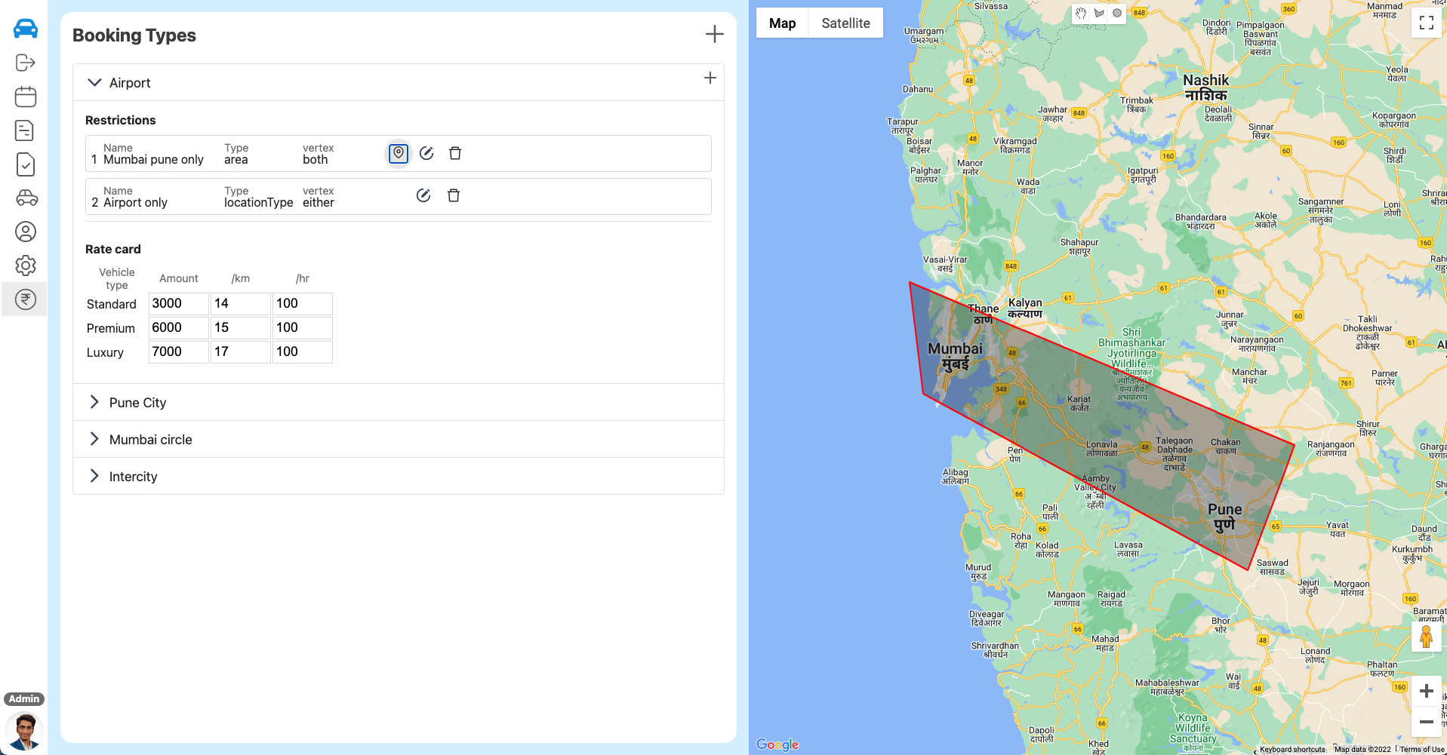Select the circle drawing tool on the map
The image size is (1447, 755).
click(x=1117, y=13)
